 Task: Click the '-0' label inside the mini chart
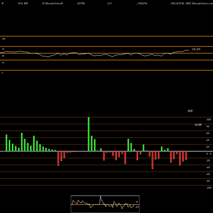point(137,202)
